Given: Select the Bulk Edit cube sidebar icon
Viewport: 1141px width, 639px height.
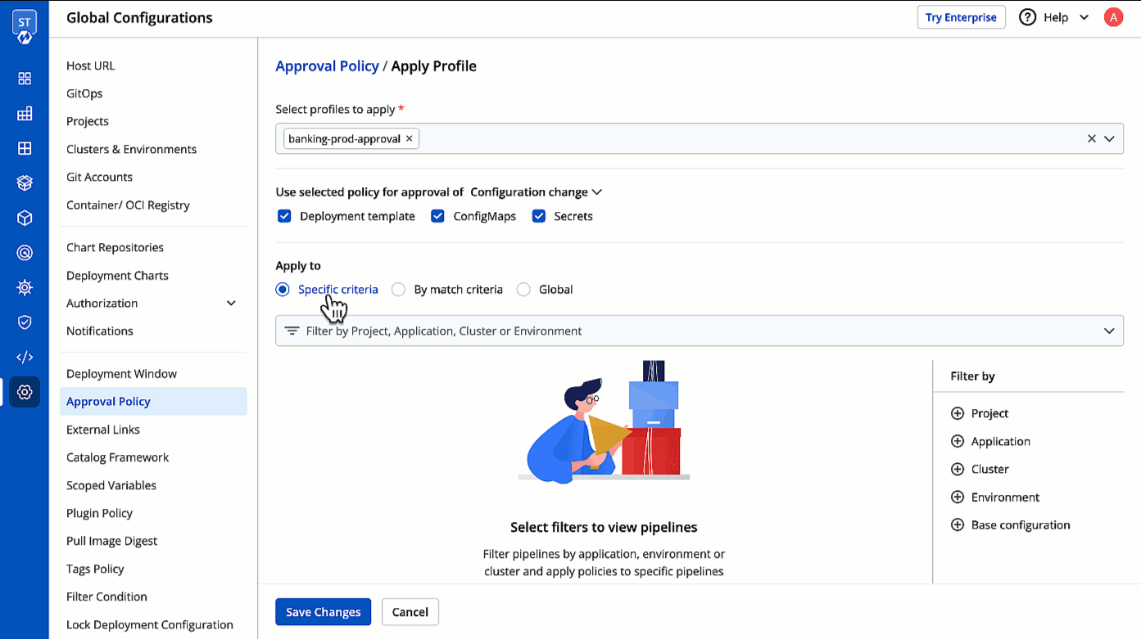Looking at the screenshot, I should tap(25, 217).
